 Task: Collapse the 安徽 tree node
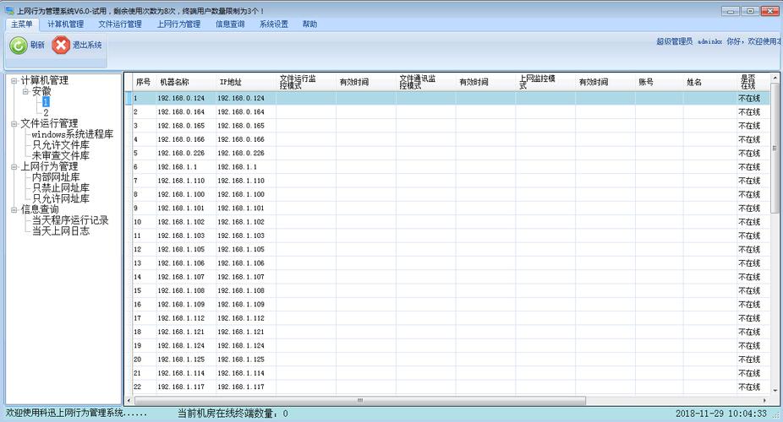pyautogui.click(x=25, y=91)
